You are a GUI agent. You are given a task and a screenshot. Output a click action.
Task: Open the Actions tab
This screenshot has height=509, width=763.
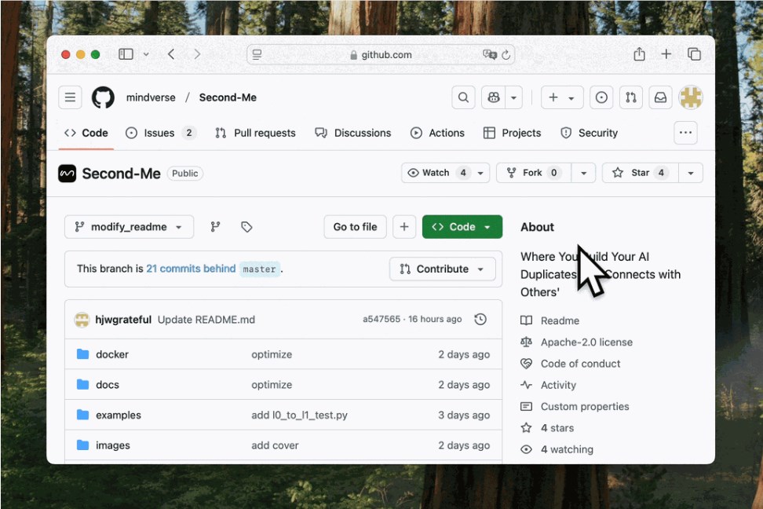(437, 133)
